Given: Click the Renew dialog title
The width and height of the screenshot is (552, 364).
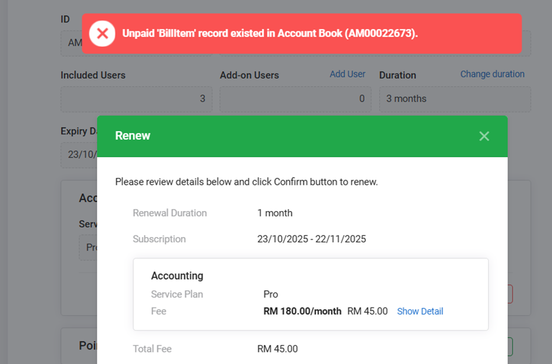Looking at the screenshot, I should coord(133,136).
